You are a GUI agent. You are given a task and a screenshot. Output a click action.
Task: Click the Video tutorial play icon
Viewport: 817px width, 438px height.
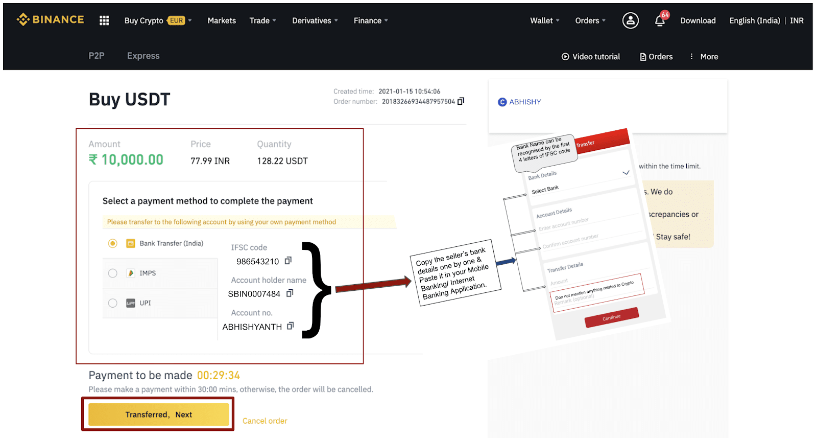coord(565,57)
